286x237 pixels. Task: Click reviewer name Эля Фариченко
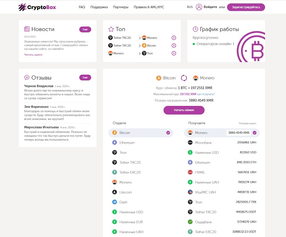coord(36,107)
